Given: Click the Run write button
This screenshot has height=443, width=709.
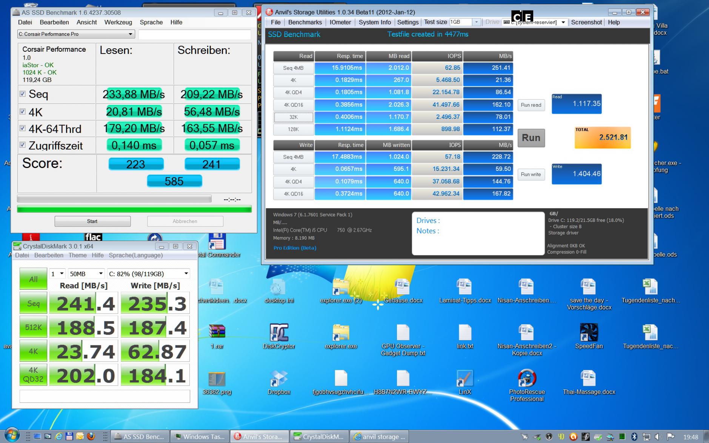Looking at the screenshot, I should tap(531, 174).
